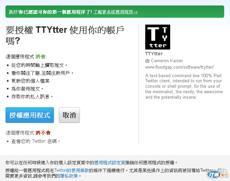Click the 取消 cancel button
Image resolution: width=230 pixels, height=181 pixels.
click(69, 115)
